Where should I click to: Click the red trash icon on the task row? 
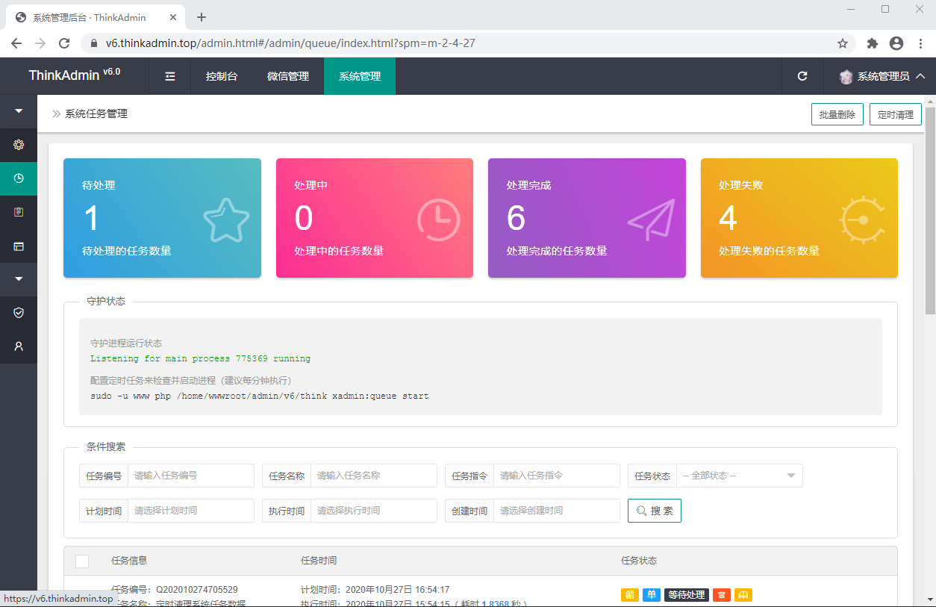pos(721,595)
